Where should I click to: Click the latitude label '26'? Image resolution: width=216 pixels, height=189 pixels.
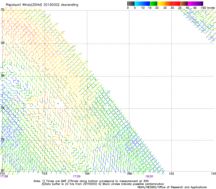tap(2, 75)
